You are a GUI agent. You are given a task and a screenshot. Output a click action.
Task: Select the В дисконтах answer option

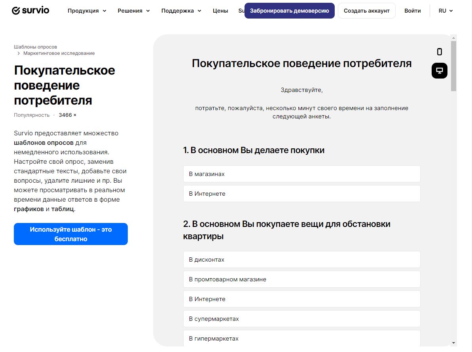pyautogui.click(x=301, y=260)
